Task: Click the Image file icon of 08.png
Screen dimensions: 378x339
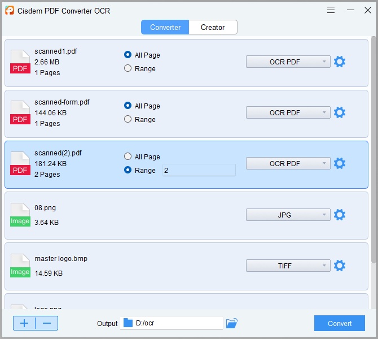Action: pos(20,215)
